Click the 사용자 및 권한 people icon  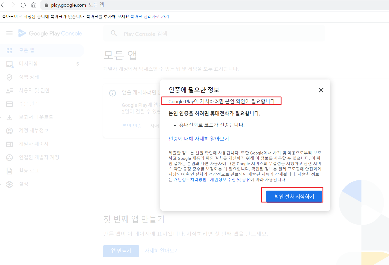(9, 90)
